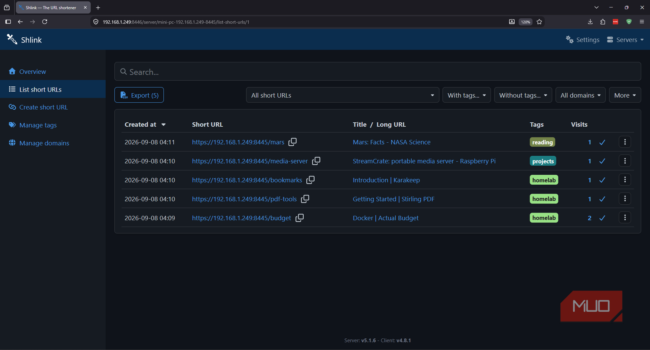Expand the All domains dropdown
Screen dimensions: 650x350
[580, 95]
